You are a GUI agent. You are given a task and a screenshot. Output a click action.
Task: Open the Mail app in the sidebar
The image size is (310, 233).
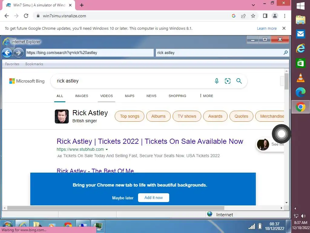point(301,34)
